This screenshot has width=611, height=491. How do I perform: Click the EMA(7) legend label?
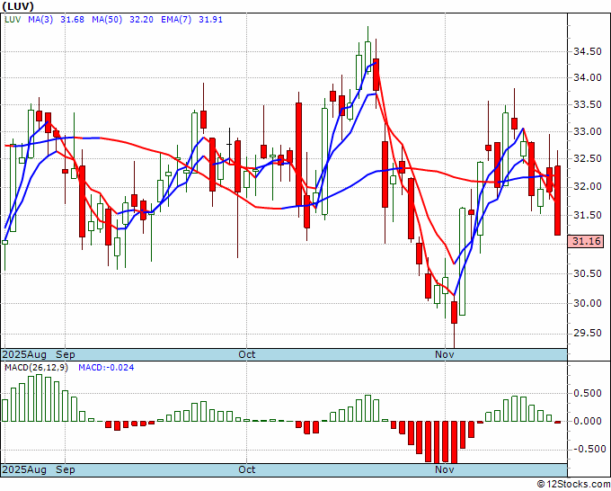(176, 20)
